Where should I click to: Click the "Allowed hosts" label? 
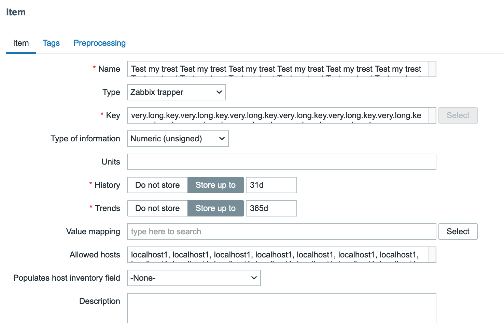pyautogui.click(x=95, y=255)
